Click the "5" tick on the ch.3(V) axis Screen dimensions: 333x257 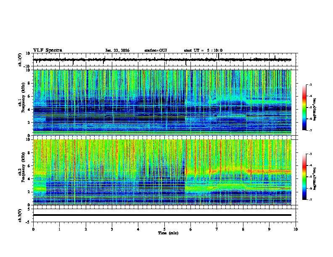pos(29,209)
